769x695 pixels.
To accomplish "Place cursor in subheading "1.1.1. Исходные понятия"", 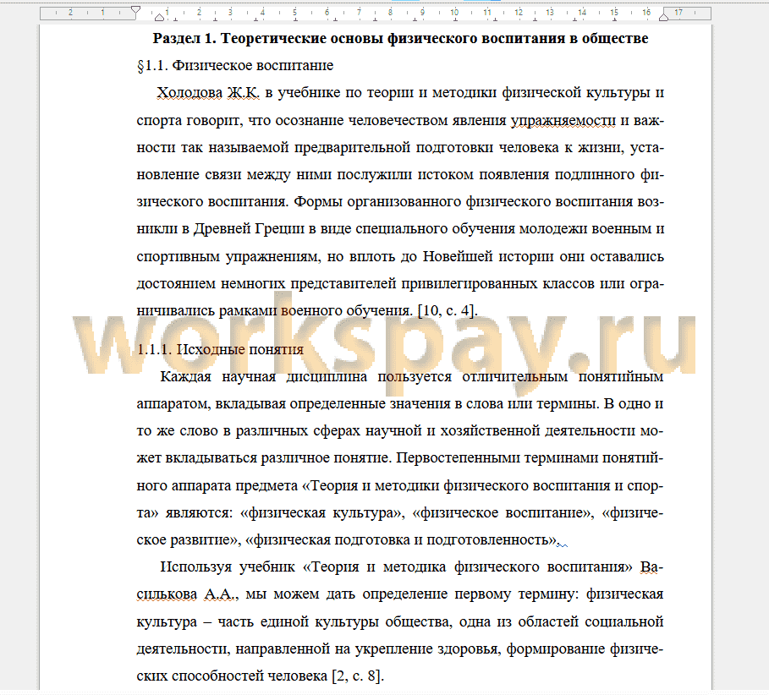I will [x=220, y=349].
